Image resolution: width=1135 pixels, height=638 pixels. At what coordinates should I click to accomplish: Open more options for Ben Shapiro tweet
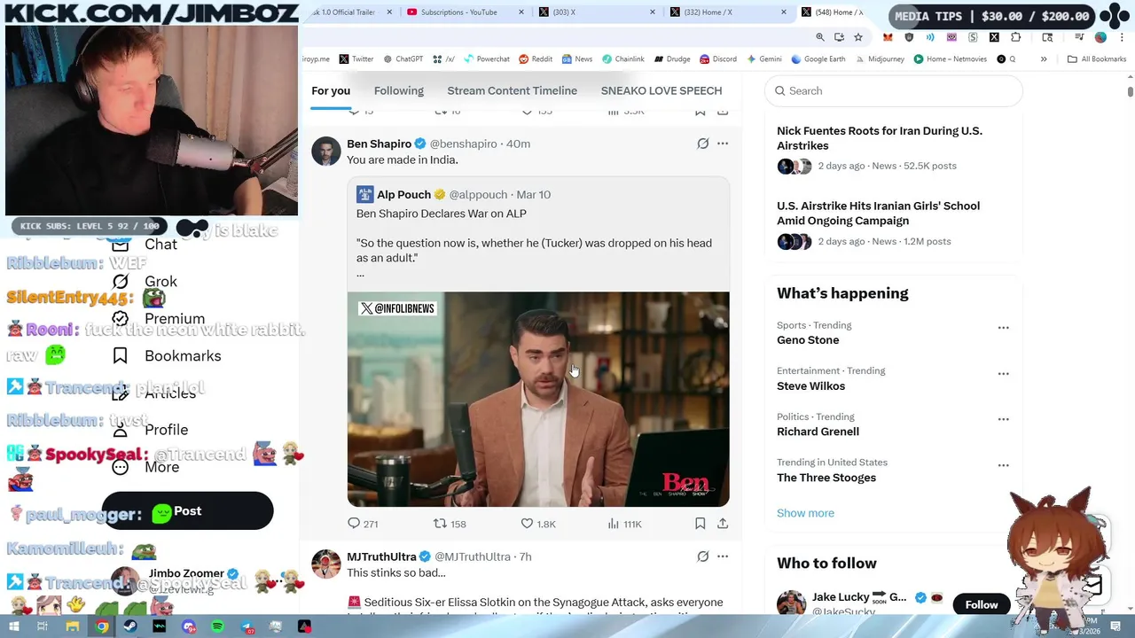pos(723,144)
